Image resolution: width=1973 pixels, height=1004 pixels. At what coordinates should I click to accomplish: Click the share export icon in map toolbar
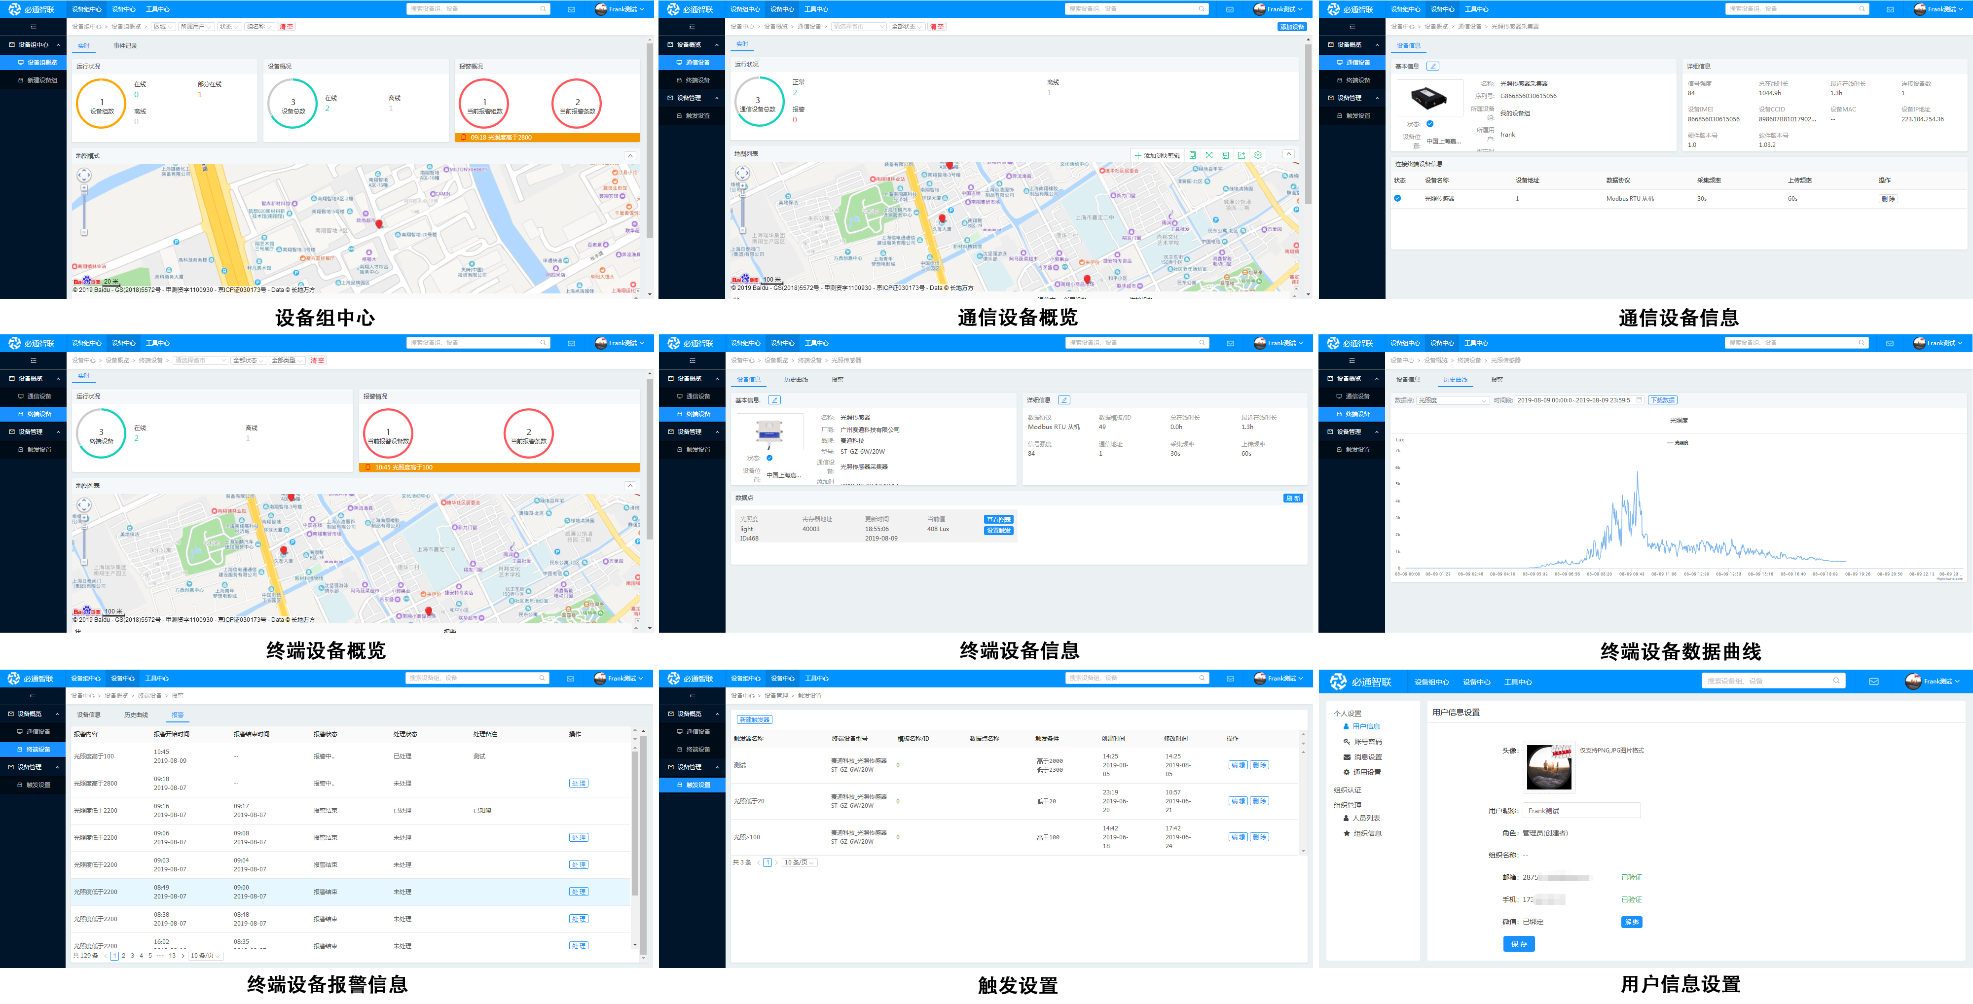point(1242,155)
